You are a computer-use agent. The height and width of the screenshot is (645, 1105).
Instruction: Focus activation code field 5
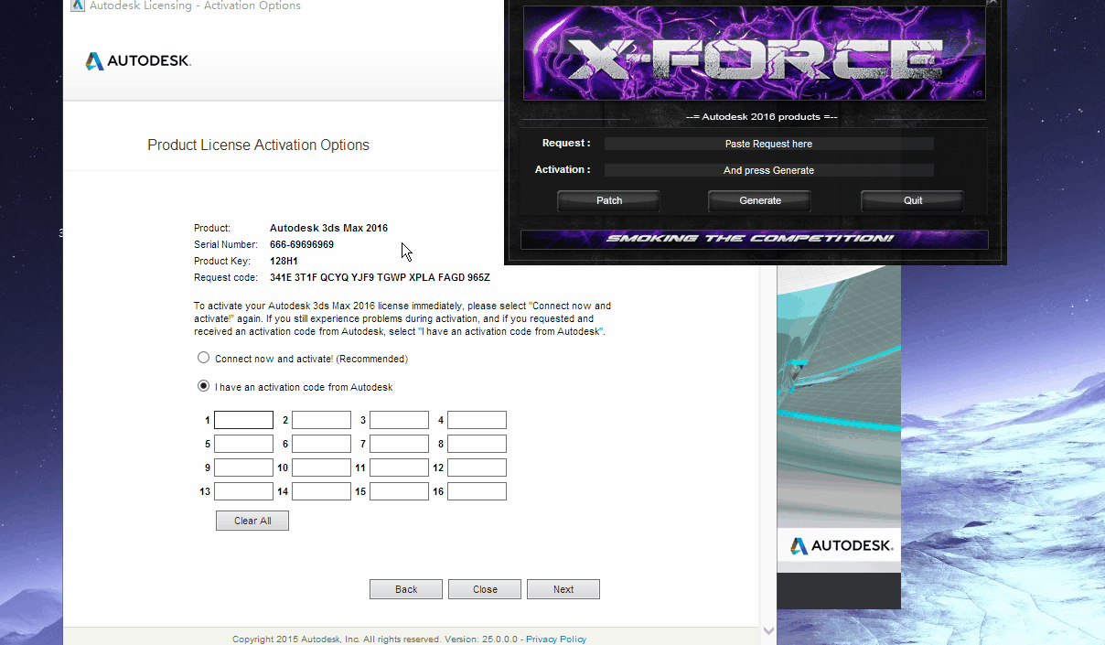coord(243,444)
